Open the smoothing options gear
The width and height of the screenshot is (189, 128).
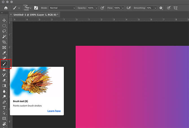click(161, 8)
